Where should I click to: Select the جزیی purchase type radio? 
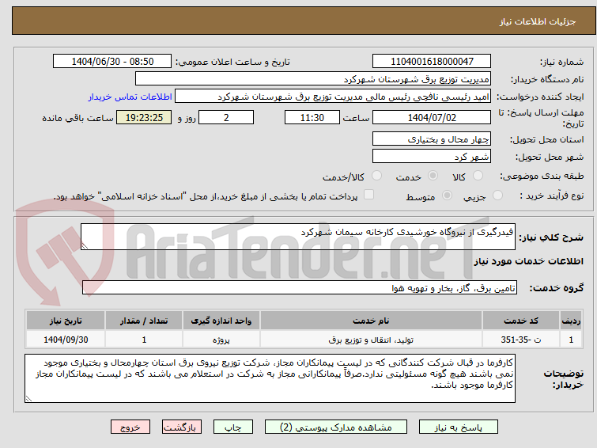click(x=497, y=196)
